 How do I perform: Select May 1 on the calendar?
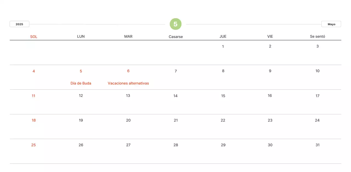[223, 46]
